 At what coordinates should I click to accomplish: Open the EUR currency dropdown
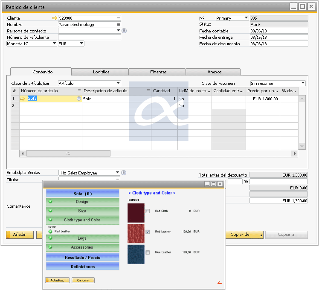(x=81, y=43)
